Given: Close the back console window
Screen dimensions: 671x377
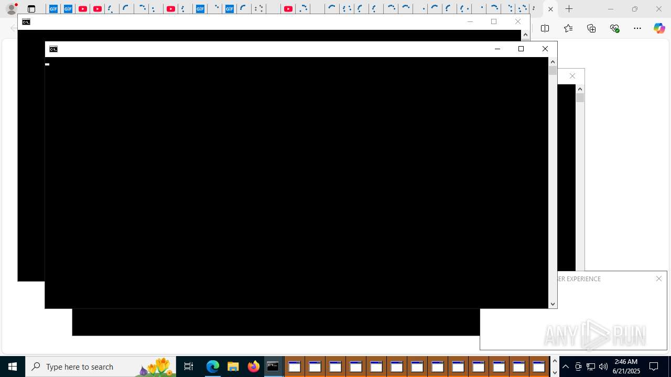Looking at the screenshot, I should (x=518, y=21).
